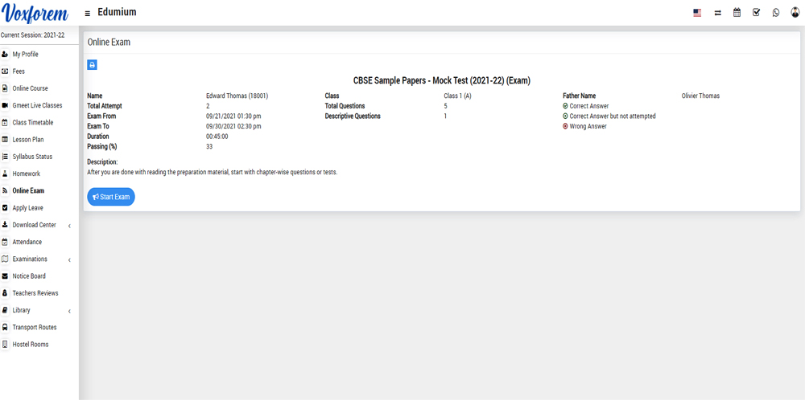805x400 pixels.
Task: Open the task checklist icon in header
Action: (756, 13)
